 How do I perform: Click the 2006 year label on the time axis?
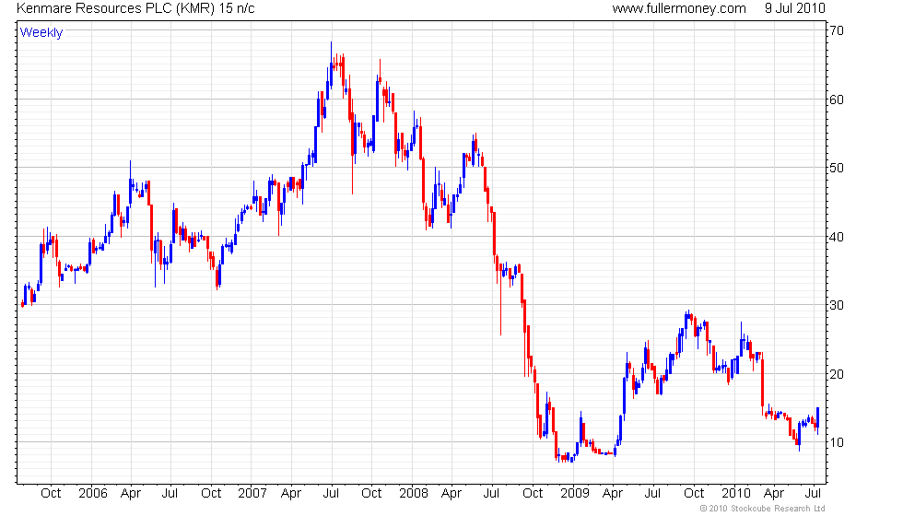click(x=92, y=494)
